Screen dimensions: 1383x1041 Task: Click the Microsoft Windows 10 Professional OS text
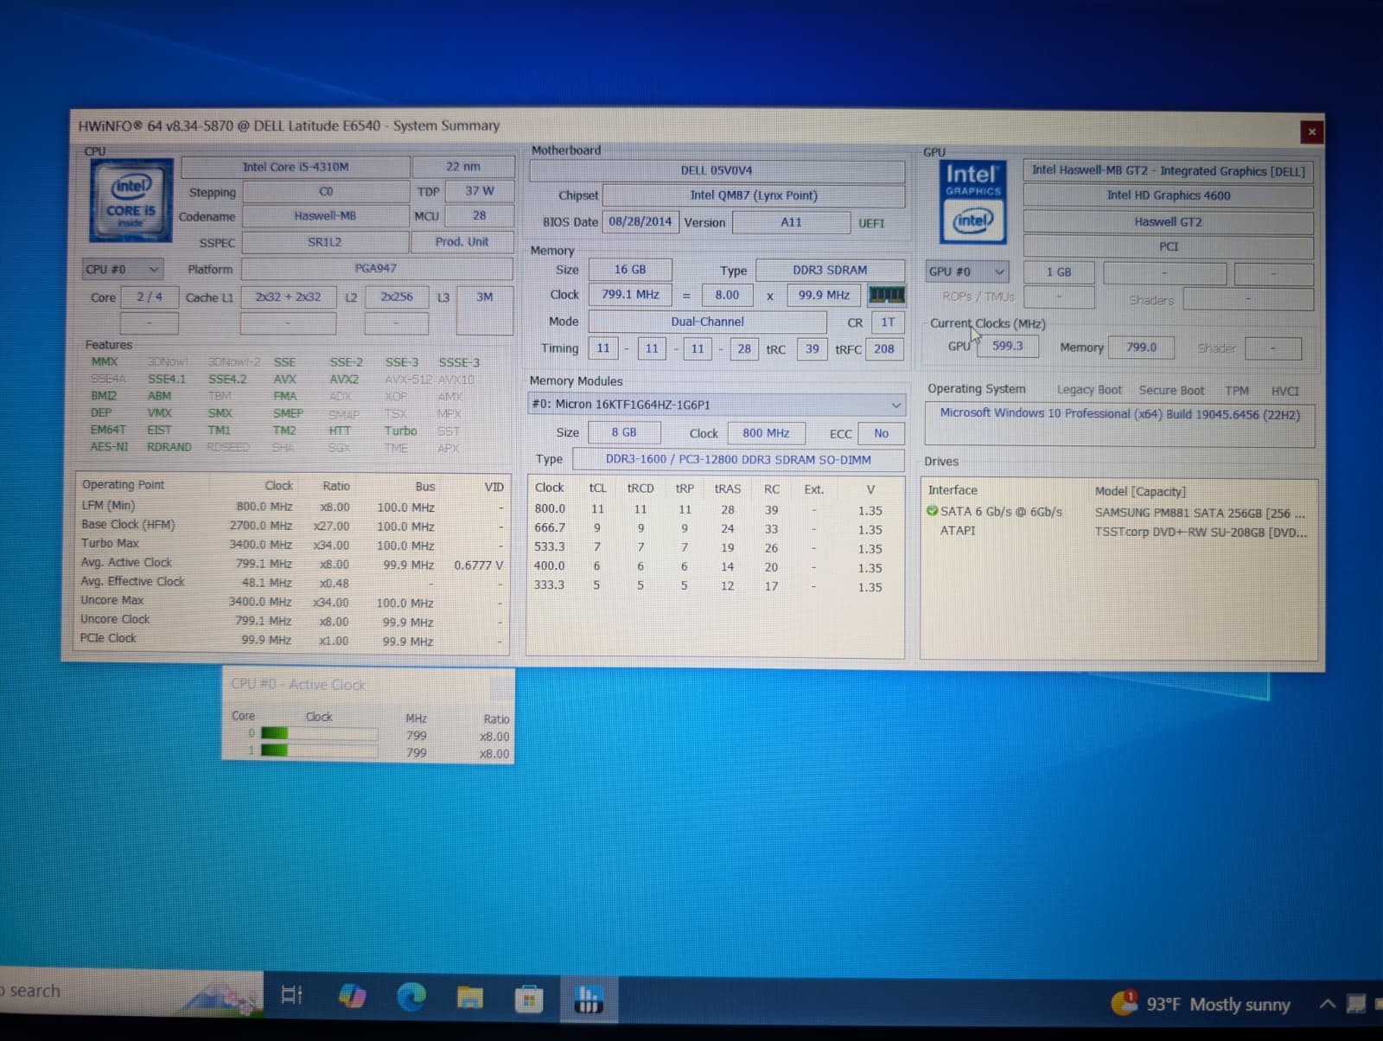1120,414
